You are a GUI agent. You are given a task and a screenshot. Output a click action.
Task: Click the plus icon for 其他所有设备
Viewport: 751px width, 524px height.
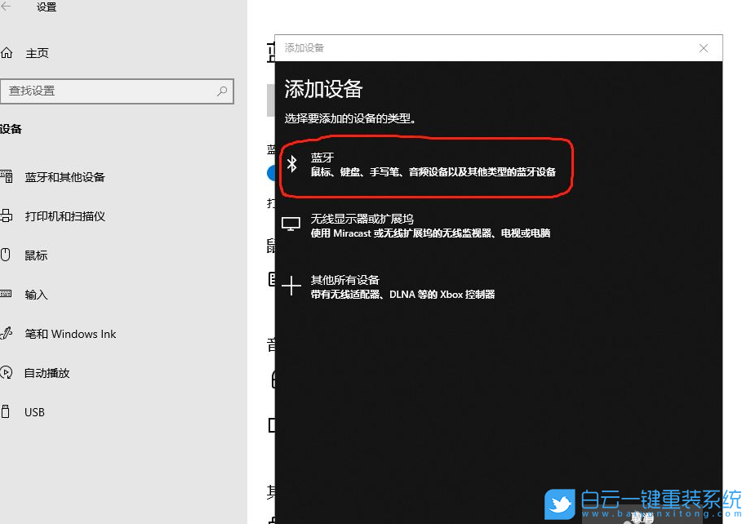291,283
